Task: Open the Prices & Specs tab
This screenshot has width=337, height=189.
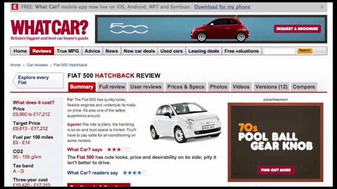Action: pyautogui.click(x=186, y=87)
